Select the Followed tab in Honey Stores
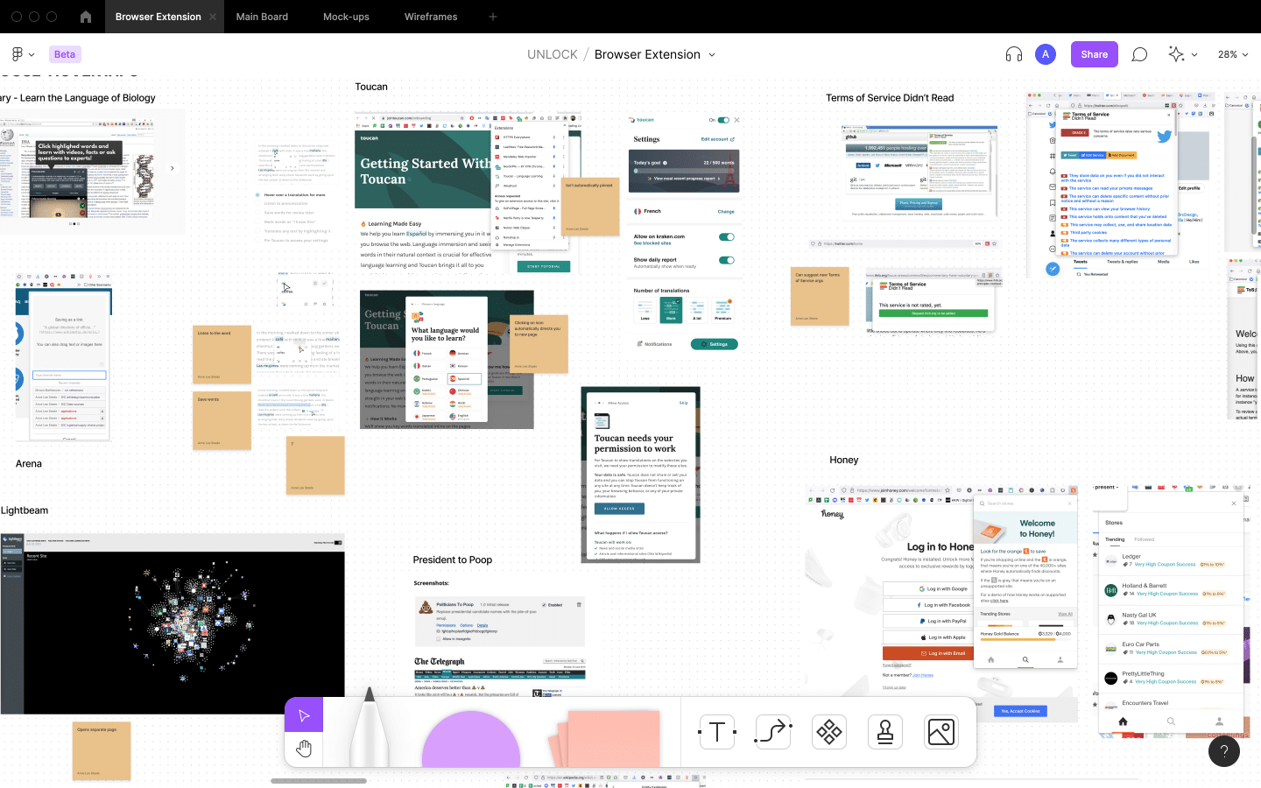 (1145, 539)
